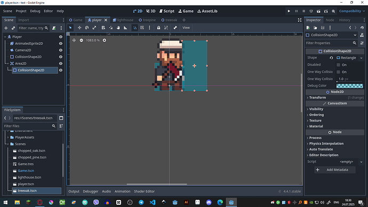Screen dimensions: 368x207
Task: Select the Move Mode tool in the toolbar
Action: click(79, 28)
